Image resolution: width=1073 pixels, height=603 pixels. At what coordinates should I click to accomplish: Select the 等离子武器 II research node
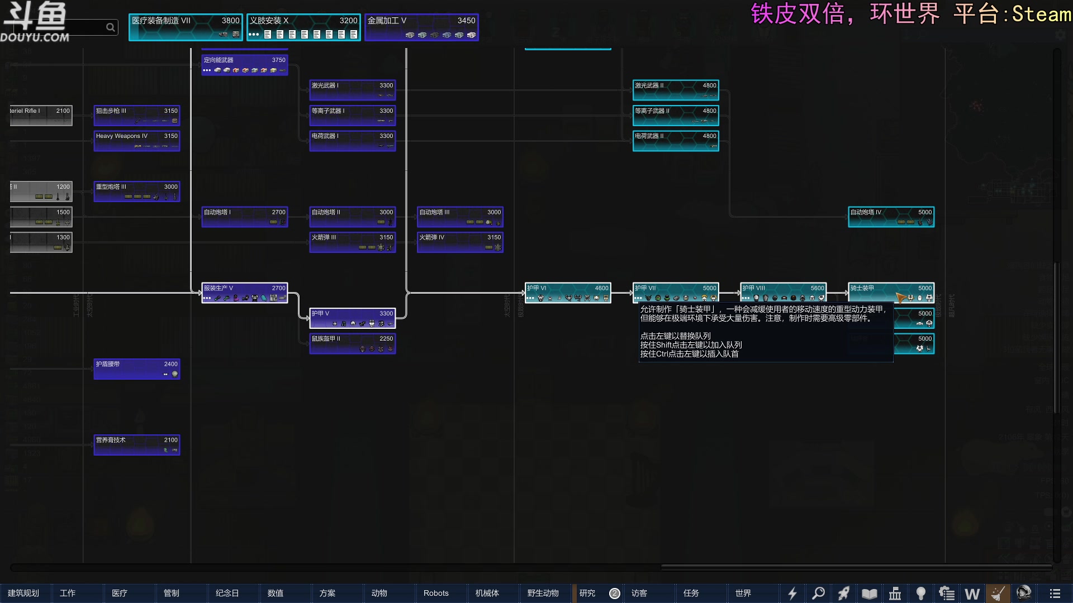(x=676, y=116)
